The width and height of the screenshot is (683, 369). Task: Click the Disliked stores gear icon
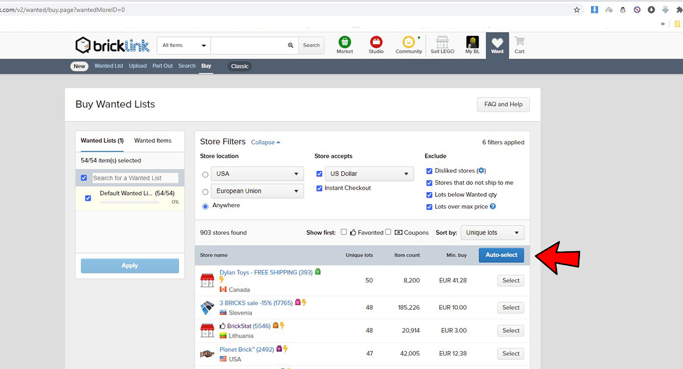pos(481,171)
